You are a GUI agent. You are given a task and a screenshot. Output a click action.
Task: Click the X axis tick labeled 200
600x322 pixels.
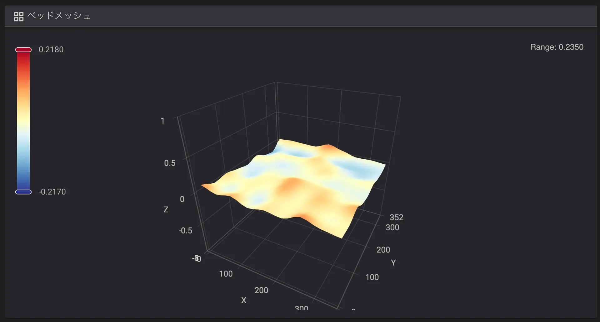[x=261, y=290]
